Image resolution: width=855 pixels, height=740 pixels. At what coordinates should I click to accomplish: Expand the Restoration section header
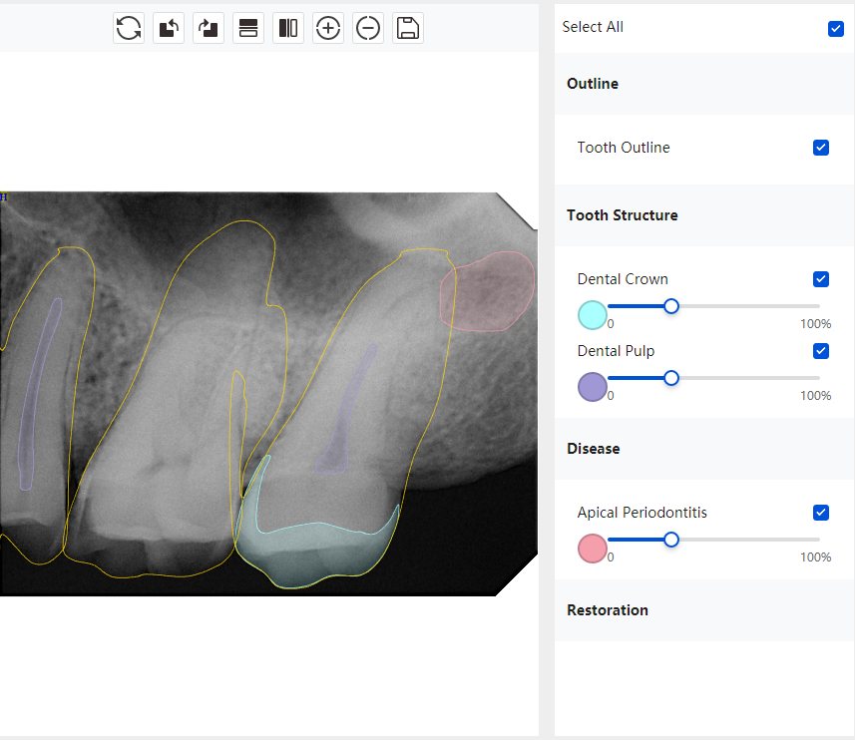point(608,610)
